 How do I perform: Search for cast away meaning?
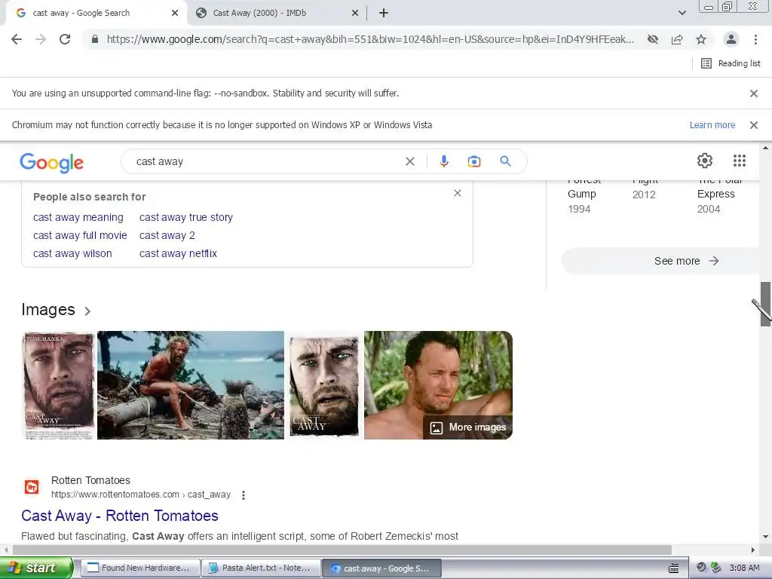[78, 217]
